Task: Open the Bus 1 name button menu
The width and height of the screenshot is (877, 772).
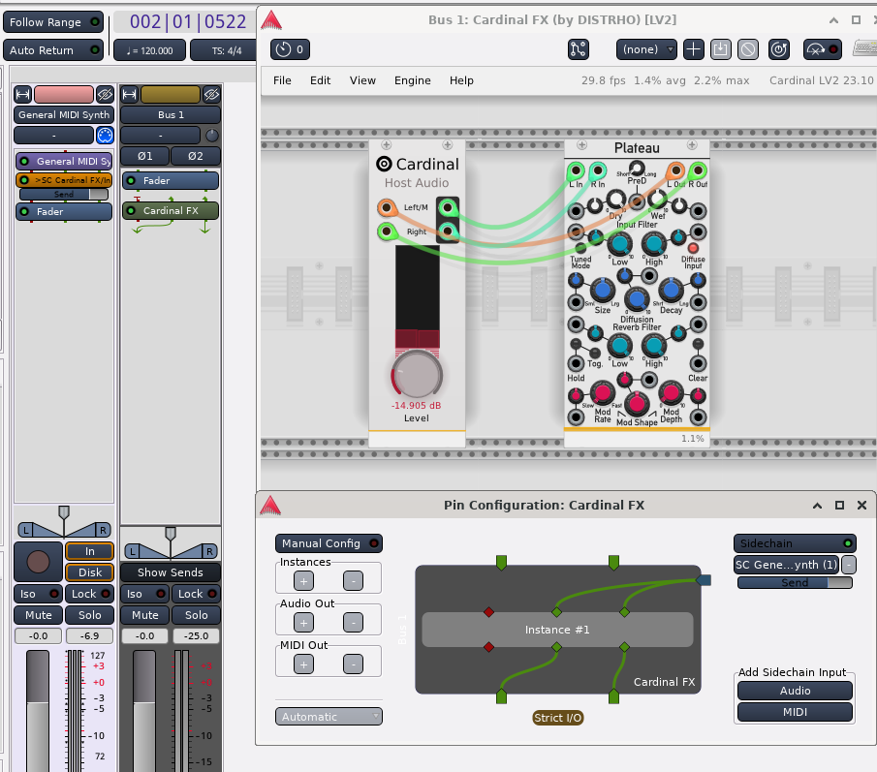Action: coord(171,114)
